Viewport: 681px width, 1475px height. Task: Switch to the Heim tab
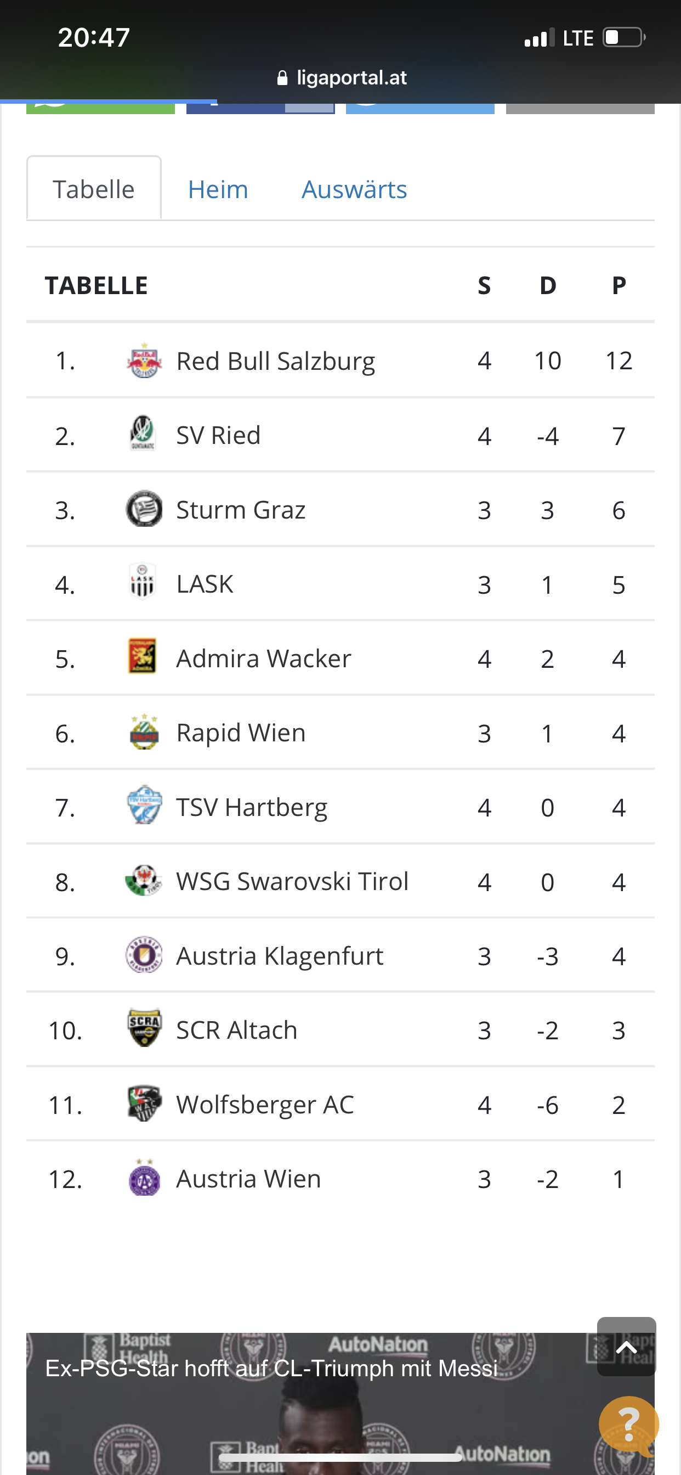click(x=218, y=189)
